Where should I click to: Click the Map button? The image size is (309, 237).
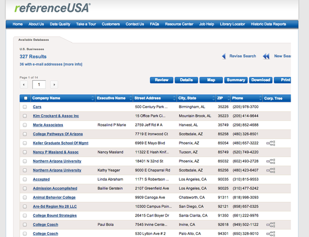coord(211,80)
